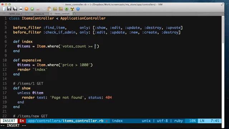
Task: Open Help with the blue question icon
Action: coord(78,9)
